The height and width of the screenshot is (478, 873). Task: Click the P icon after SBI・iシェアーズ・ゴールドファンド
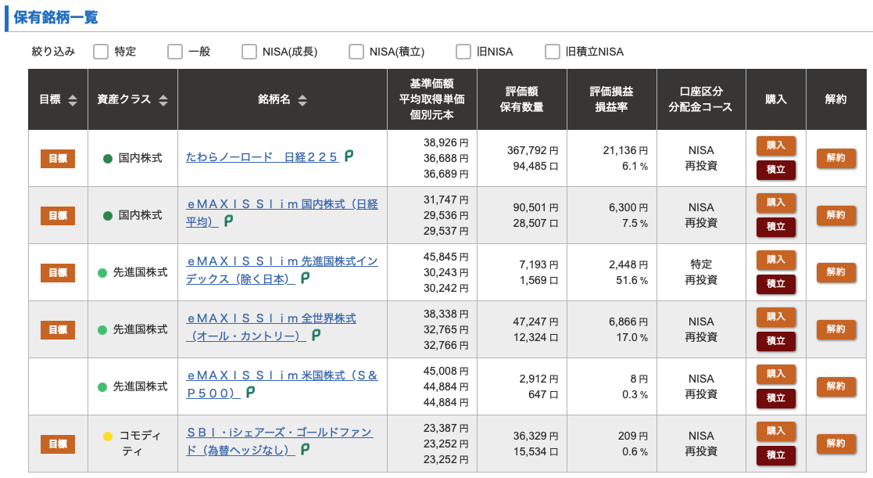[x=305, y=449]
